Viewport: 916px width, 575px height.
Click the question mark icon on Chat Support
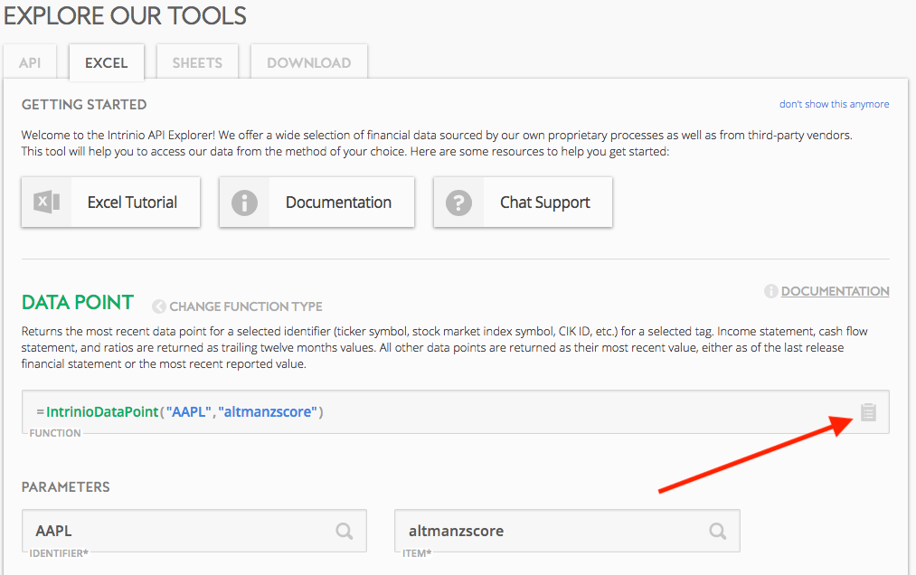click(458, 203)
